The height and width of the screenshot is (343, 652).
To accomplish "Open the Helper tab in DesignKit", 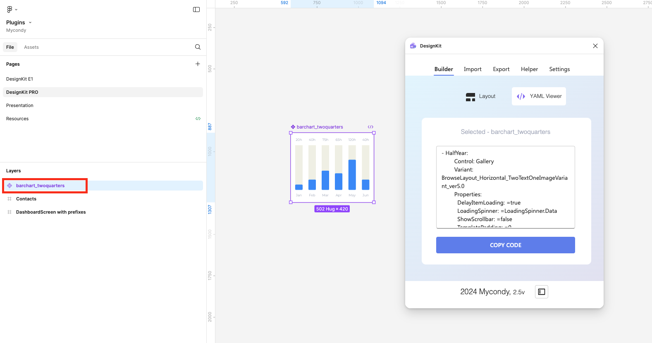I will click(529, 69).
